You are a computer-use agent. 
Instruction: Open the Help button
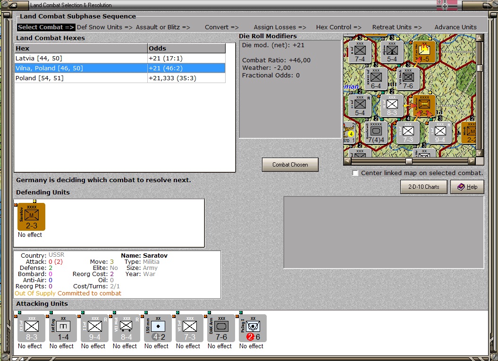[467, 187]
